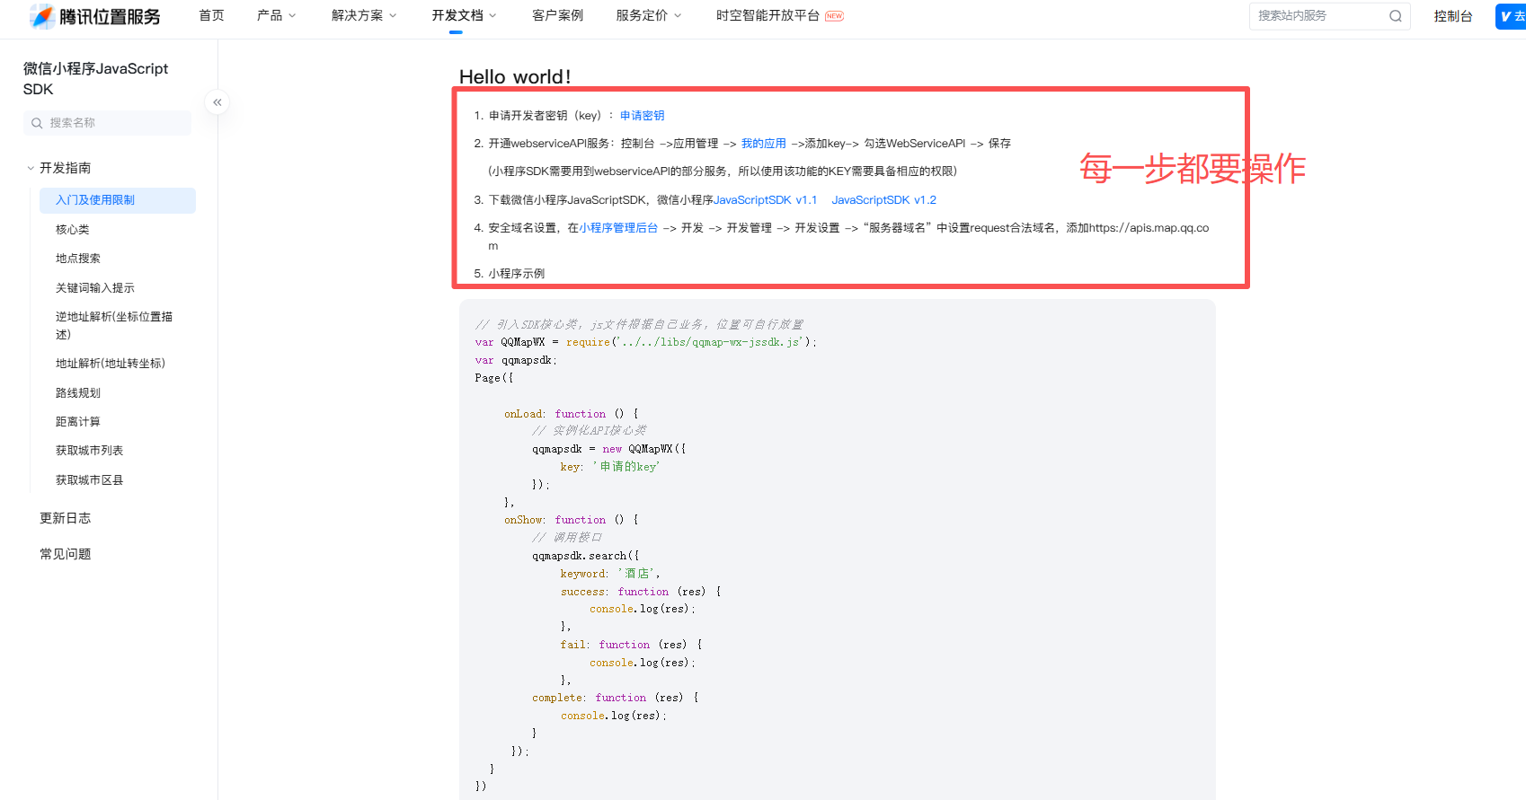Open 更新日志 in sidebar
This screenshot has height=800, width=1526.
[x=65, y=518]
